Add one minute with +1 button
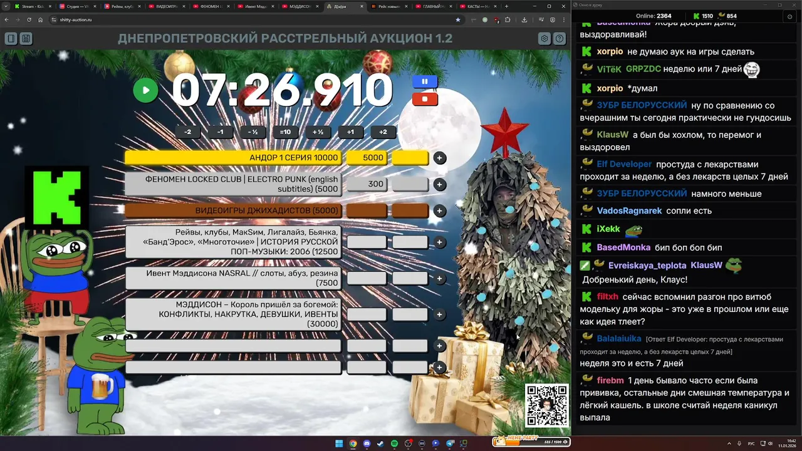Image resolution: width=802 pixels, height=451 pixels. click(x=350, y=132)
